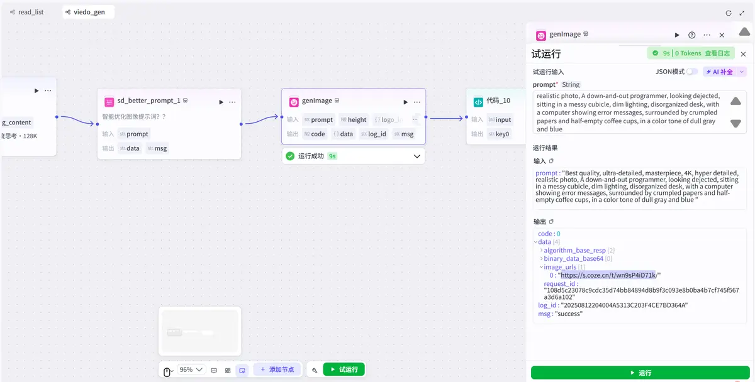Open more options on sd_better_prompt_1 node
This screenshot has height=382, width=755.
(x=232, y=102)
